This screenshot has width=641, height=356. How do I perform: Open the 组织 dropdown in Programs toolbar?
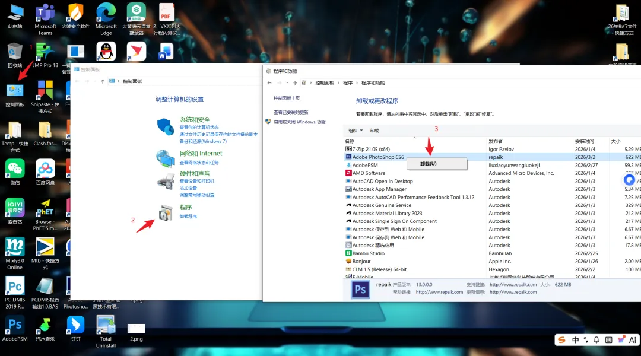pos(356,131)
